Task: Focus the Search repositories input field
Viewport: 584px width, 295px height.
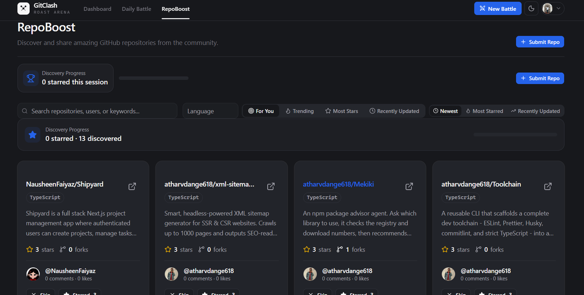Action: (x=97, y=111)
